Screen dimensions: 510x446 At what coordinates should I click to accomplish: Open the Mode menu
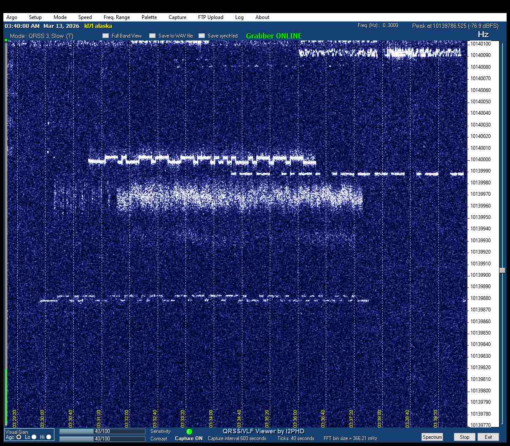coord(60,17)
